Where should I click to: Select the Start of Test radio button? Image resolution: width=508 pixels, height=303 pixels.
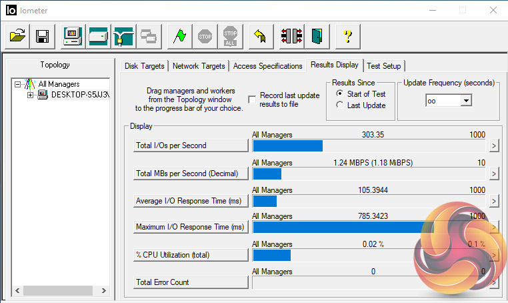coord(340,94)
